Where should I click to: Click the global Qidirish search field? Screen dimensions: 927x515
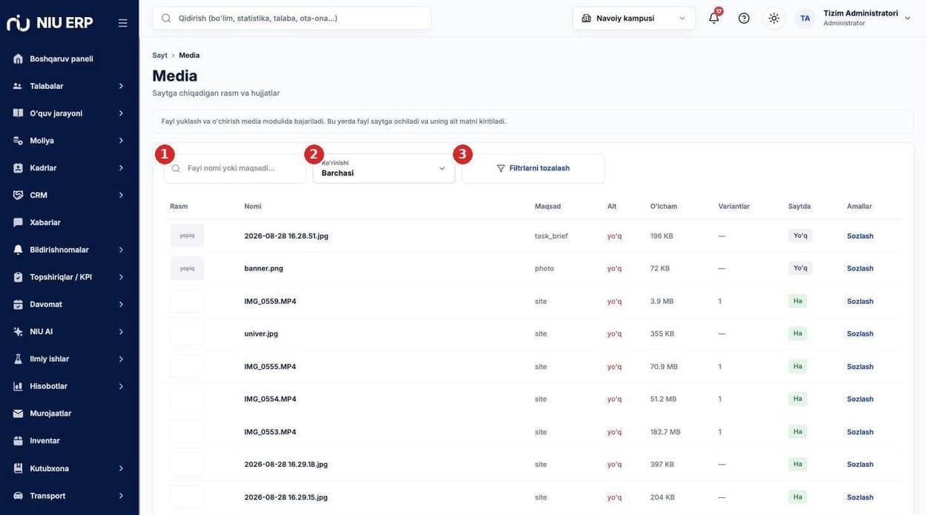click(x=292, y=18)
